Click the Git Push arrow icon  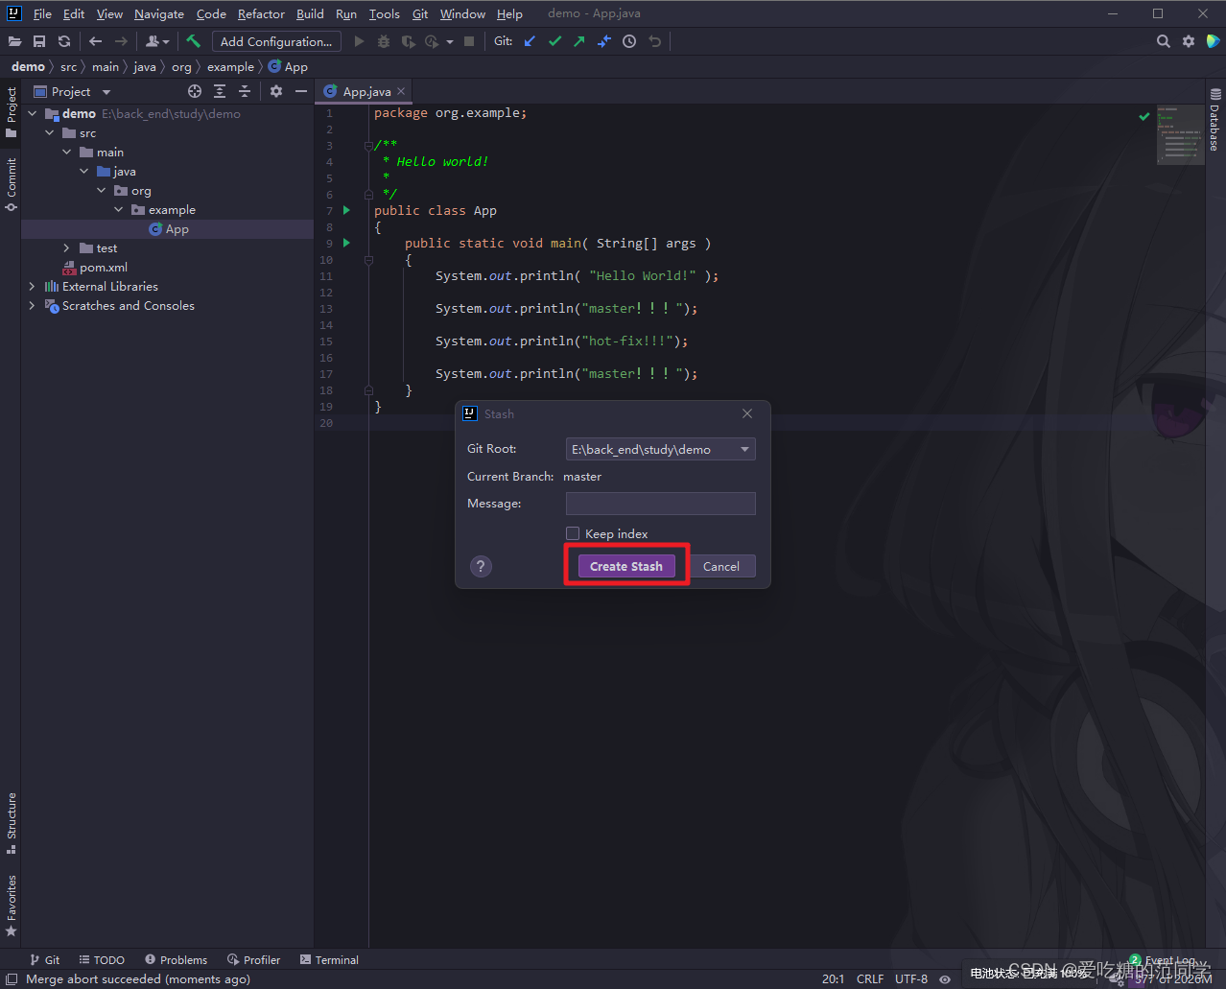(x=579, y=41)
